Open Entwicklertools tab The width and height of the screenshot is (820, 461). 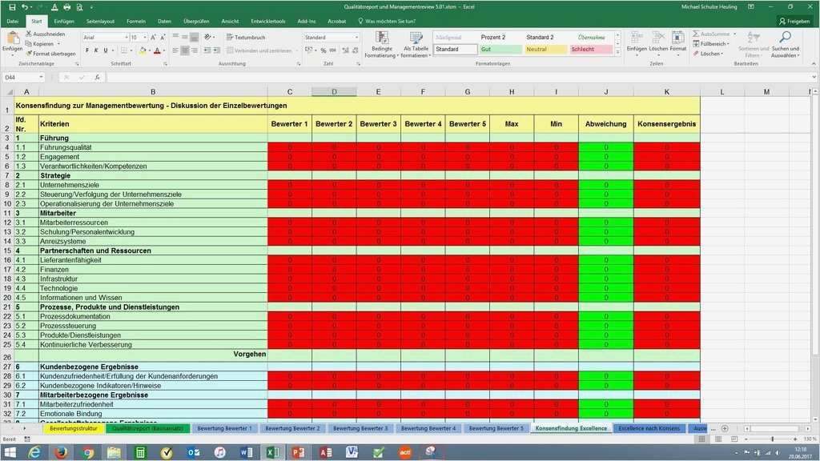click(x=267, y=22)
